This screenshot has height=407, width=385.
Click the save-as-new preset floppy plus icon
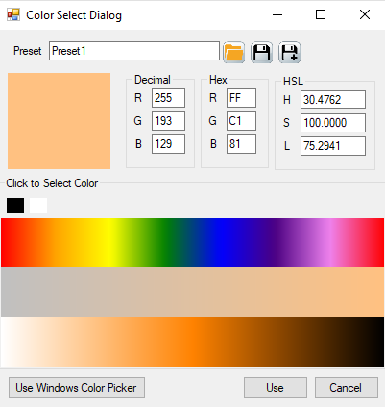click(x=290, y=52)
